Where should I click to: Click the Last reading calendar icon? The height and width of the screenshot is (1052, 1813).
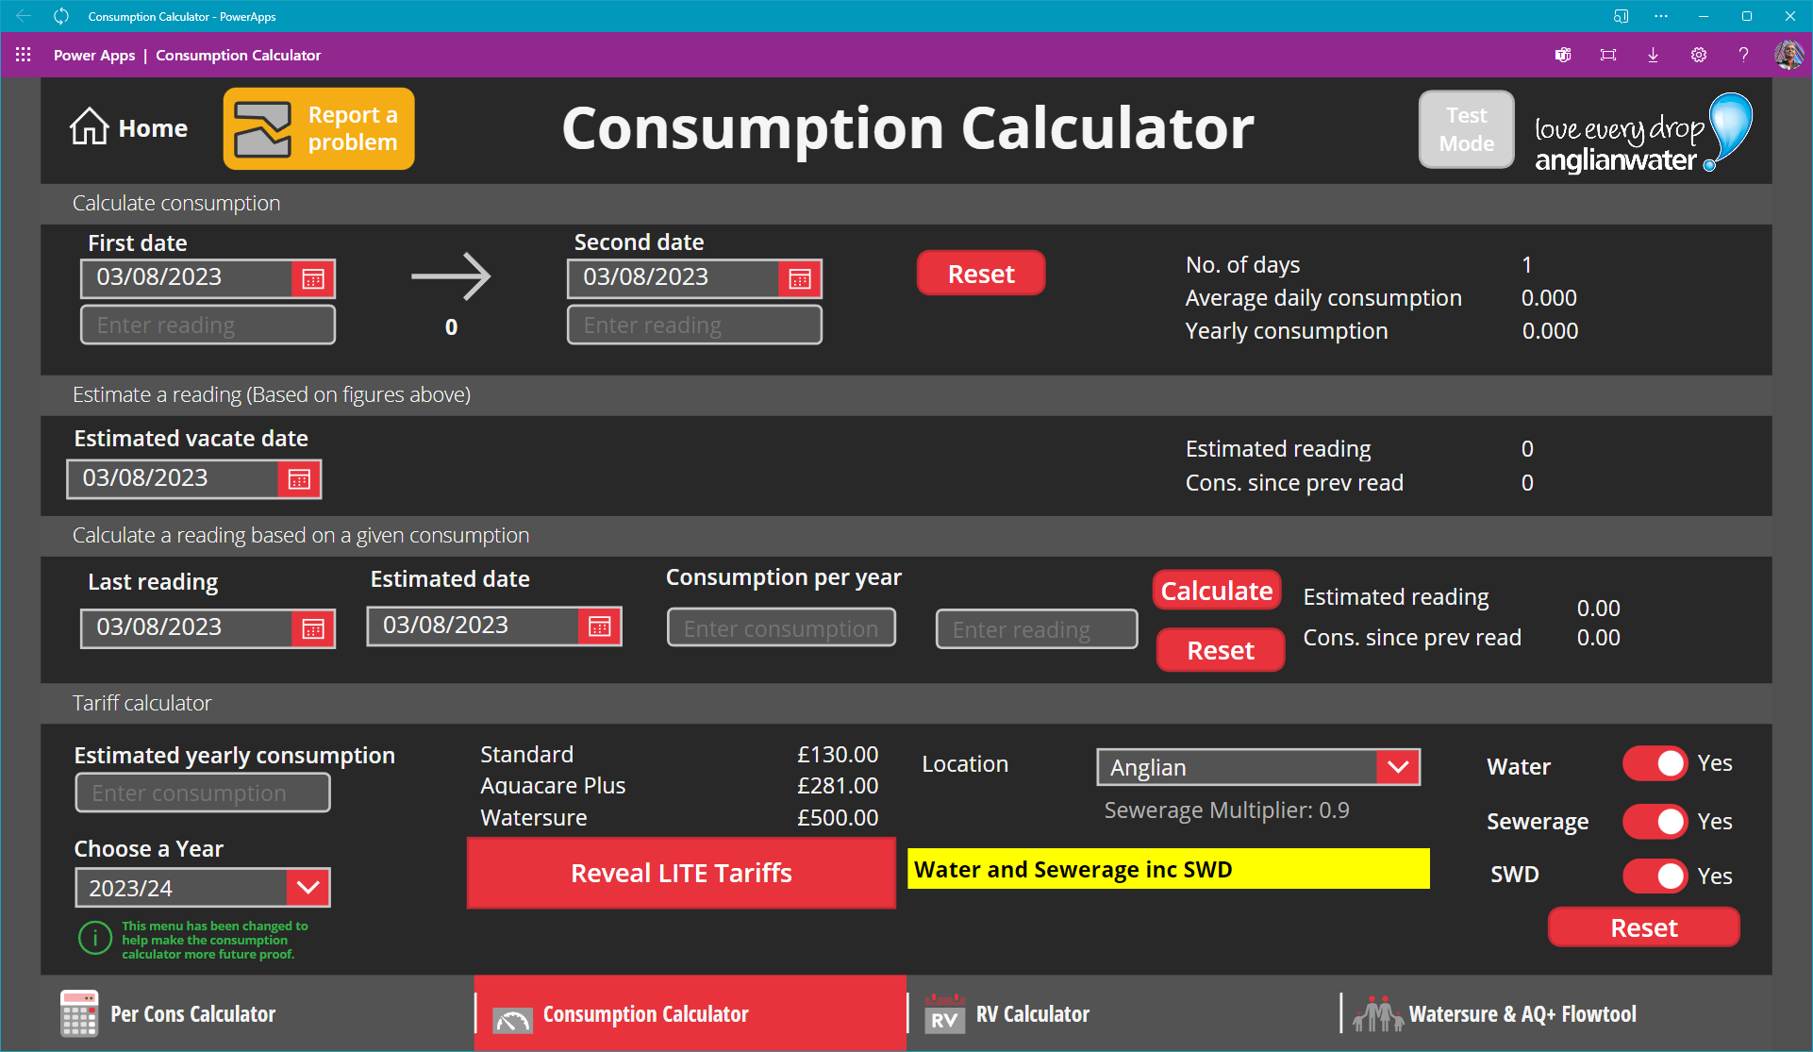coord(313,628)
